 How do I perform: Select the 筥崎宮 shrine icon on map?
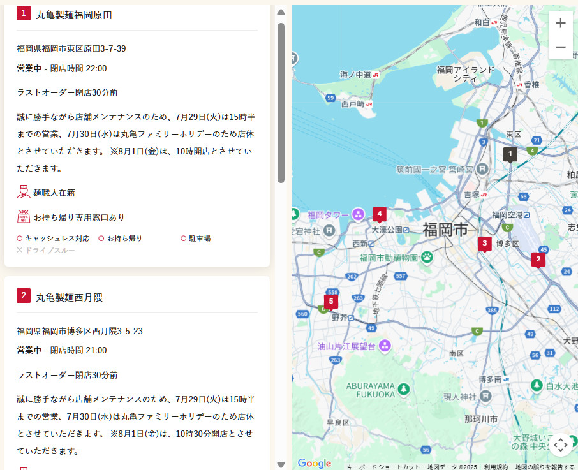[x=482, y=169]
